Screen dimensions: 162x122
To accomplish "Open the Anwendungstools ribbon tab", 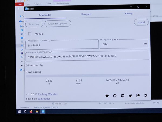I will pos(62,4).
